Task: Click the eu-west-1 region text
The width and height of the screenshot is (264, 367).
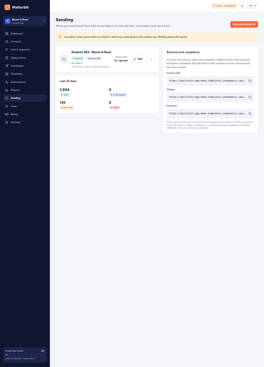Action: tap(77, 63)
